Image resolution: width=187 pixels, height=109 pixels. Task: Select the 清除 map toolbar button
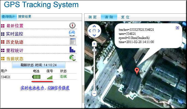coord(109,17)
